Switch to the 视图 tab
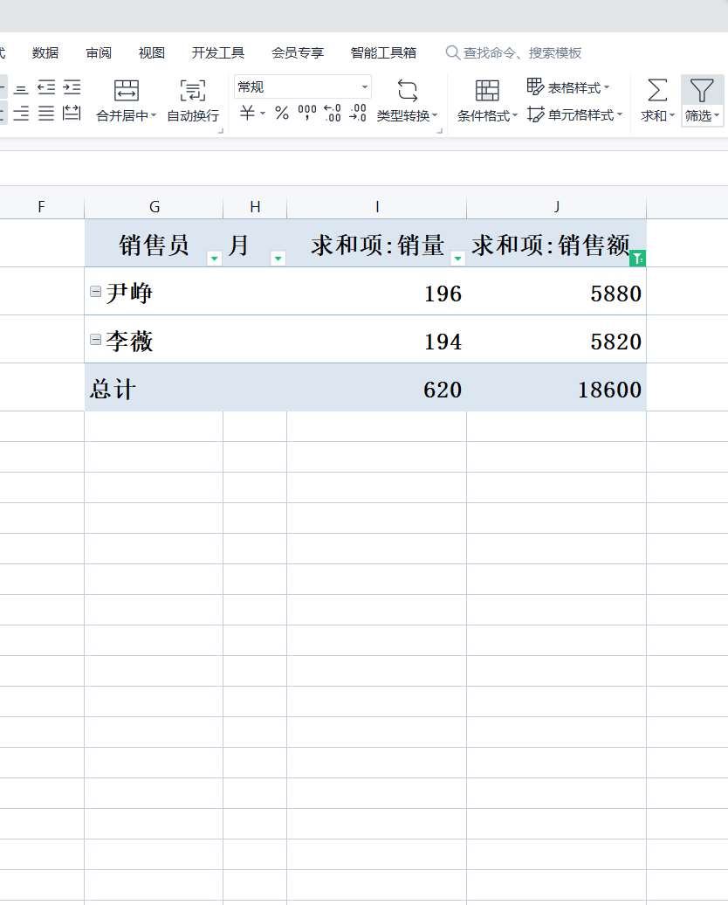 (152, 53)
